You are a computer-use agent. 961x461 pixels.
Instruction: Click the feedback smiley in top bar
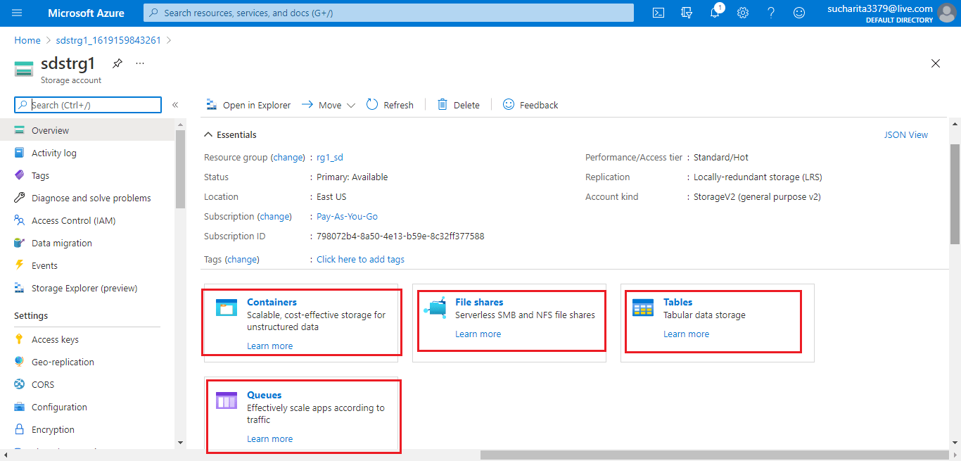point(799,13)
